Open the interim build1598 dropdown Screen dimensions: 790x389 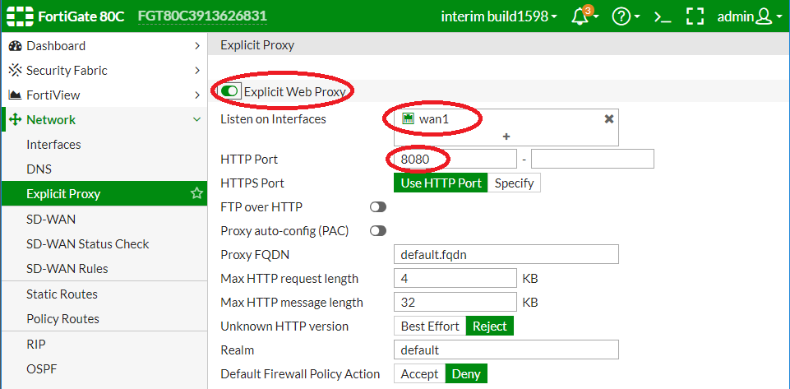click(499, 16)
